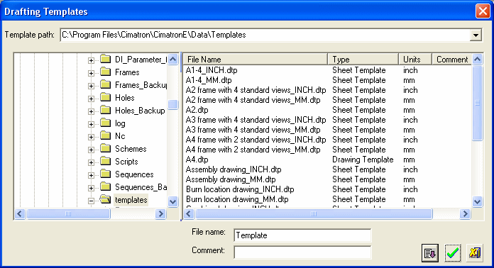Sort by the Units column header
The height and width of the screenshot is (268, 494).
(x=415, y=60)
